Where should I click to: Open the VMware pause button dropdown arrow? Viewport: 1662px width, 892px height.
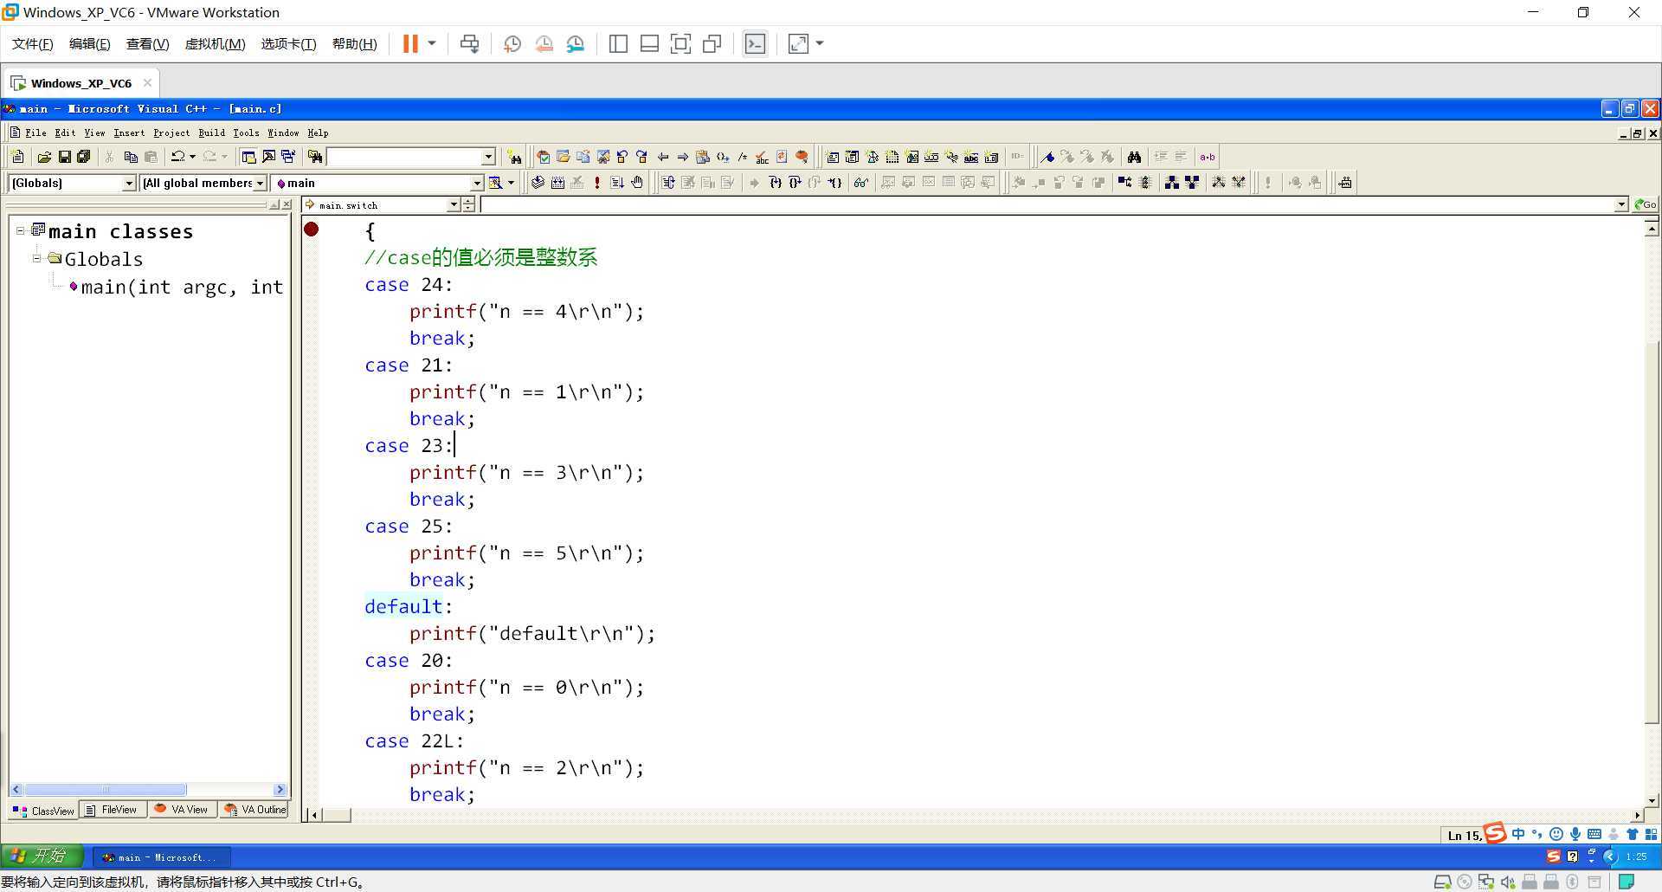[x=431, y=44]
